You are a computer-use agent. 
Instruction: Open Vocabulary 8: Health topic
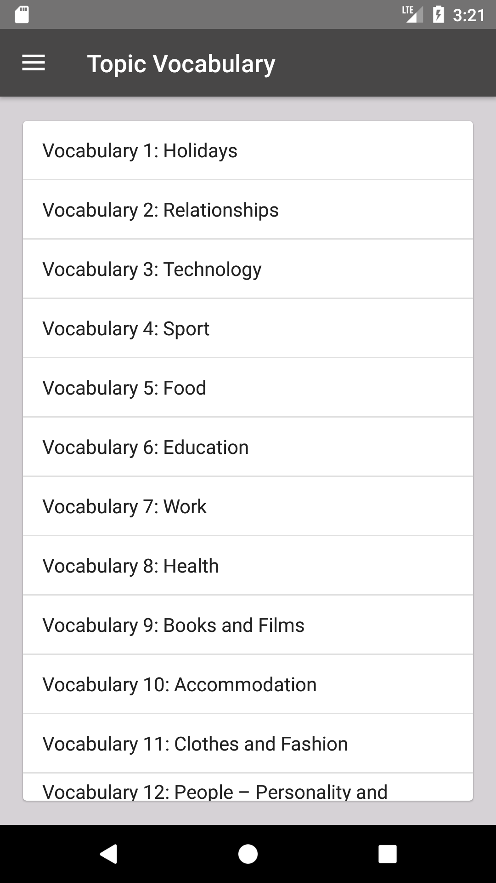point(248,566)
